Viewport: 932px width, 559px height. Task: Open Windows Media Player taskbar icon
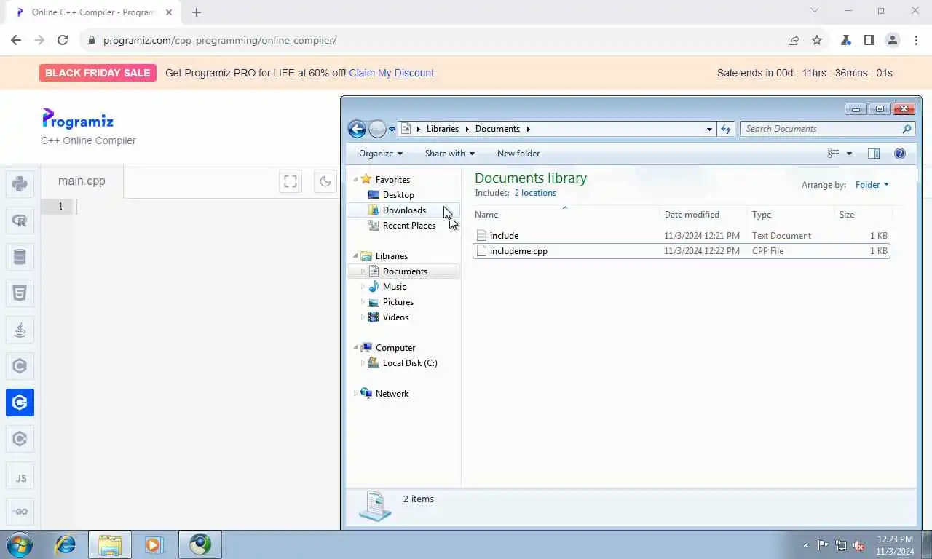[154, 544]
